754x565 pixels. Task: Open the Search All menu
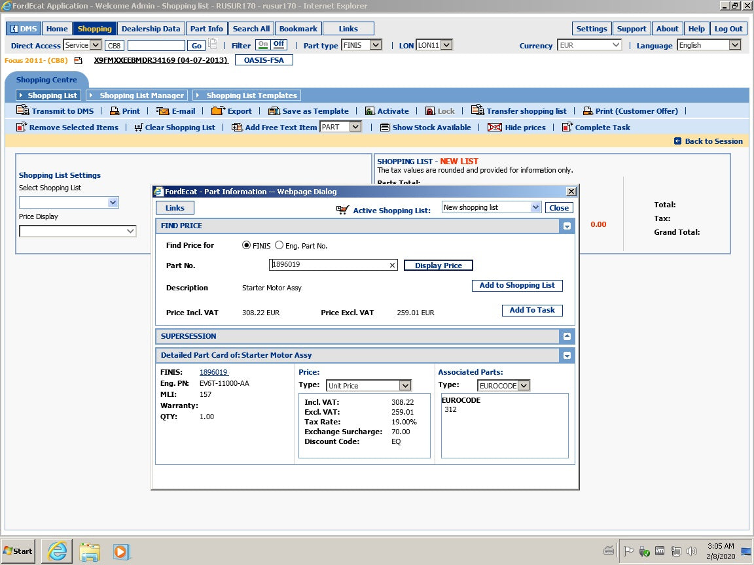click(251, 28)
